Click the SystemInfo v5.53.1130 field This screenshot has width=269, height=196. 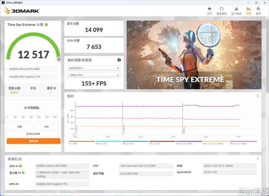(x=230, y=172)
